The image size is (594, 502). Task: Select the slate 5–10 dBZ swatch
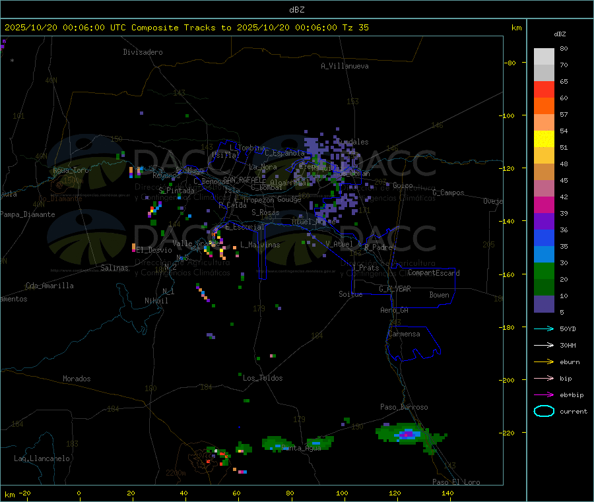click(544, 304)
